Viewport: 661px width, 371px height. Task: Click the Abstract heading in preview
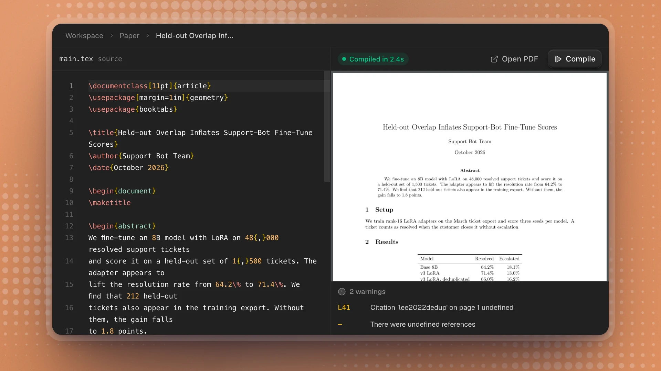[x=470, y=170]
